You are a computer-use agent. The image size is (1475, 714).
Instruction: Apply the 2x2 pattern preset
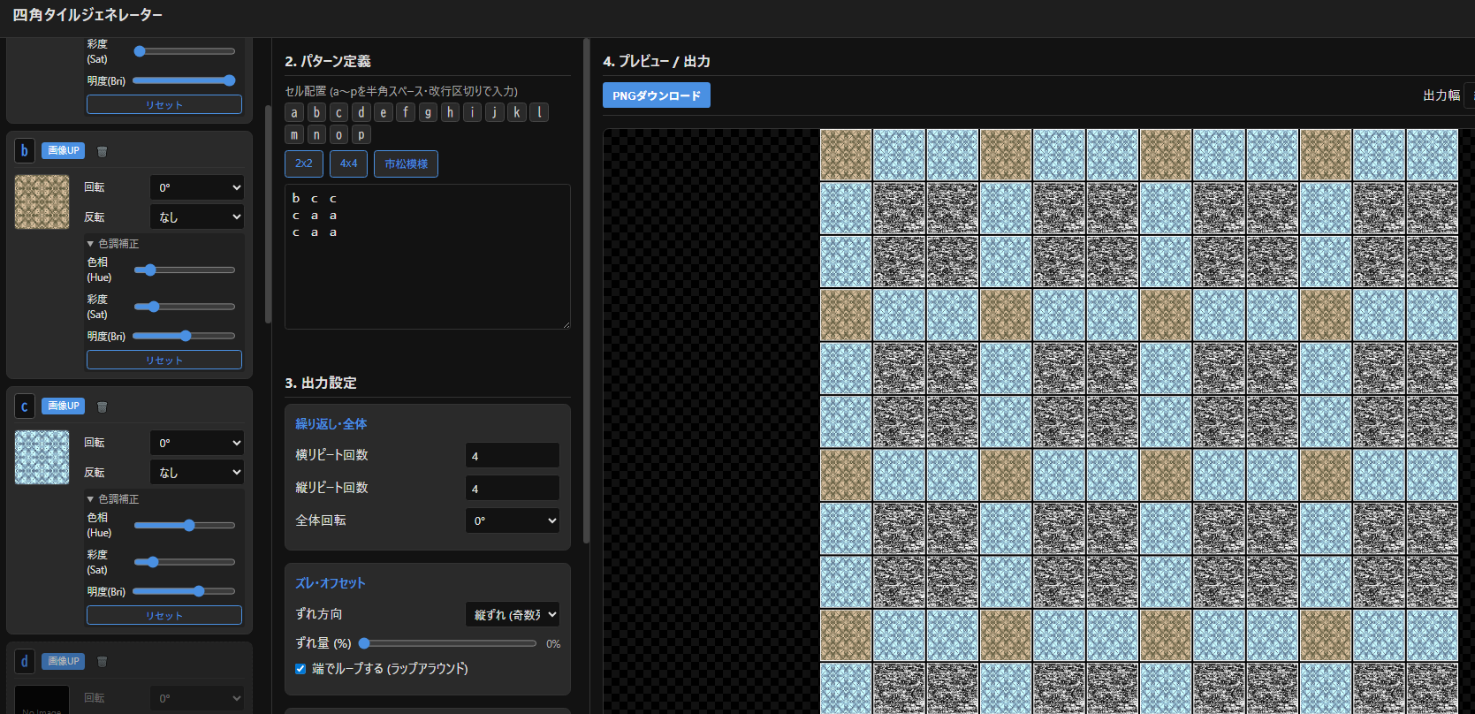pyautogui.click(x=304, y=163)
